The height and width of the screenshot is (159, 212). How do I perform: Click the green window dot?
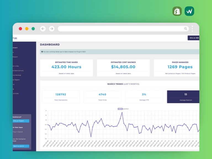[33, 29]
